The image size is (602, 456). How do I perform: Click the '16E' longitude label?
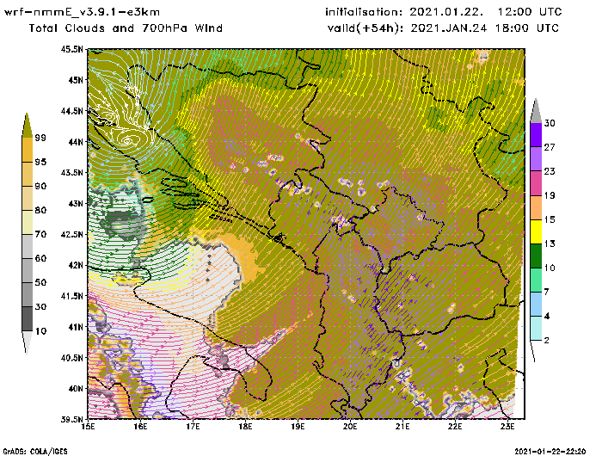click(140, 427)
